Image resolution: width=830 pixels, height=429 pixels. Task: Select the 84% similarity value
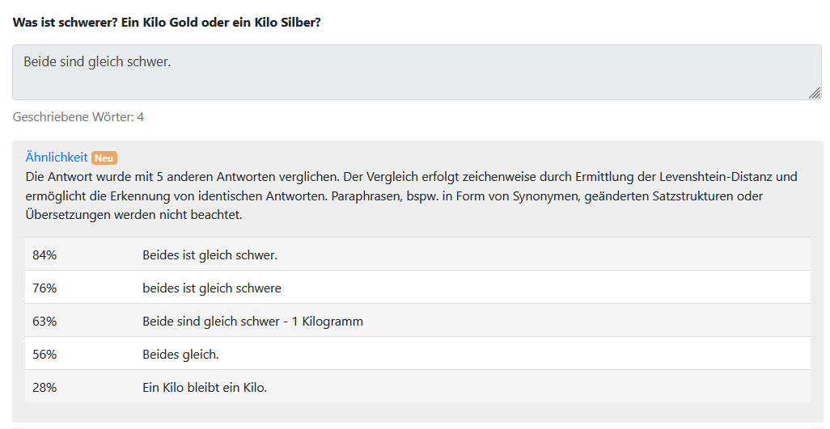click(44, 254)
